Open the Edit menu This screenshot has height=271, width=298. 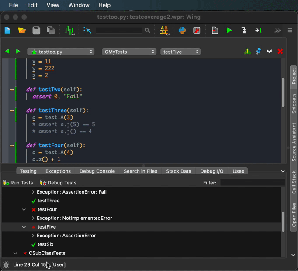[32, 5]
